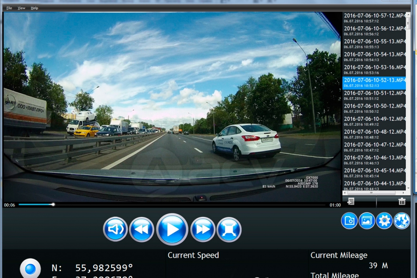This screenshot has height=278, width=417.
Task: Select file 2016-07-06-10-50-12.MP4
Action: coord(374,108)
